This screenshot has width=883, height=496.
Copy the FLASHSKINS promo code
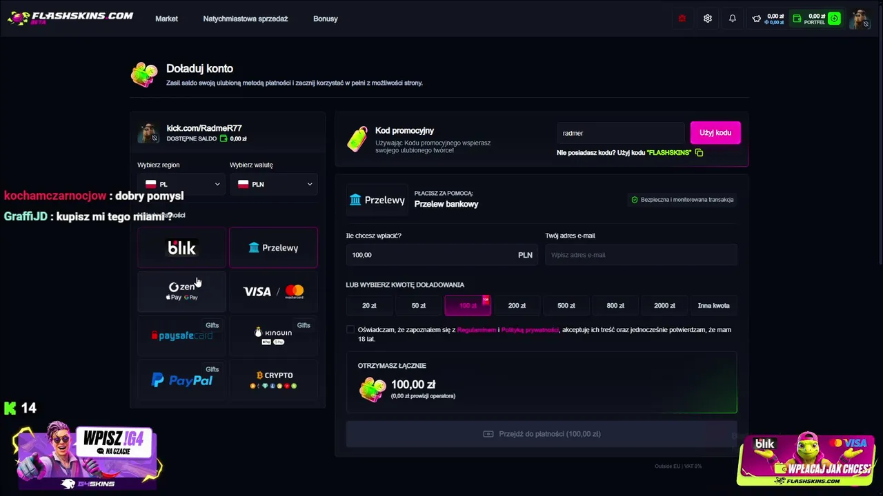pyautogui.click(x=699, y=152)
